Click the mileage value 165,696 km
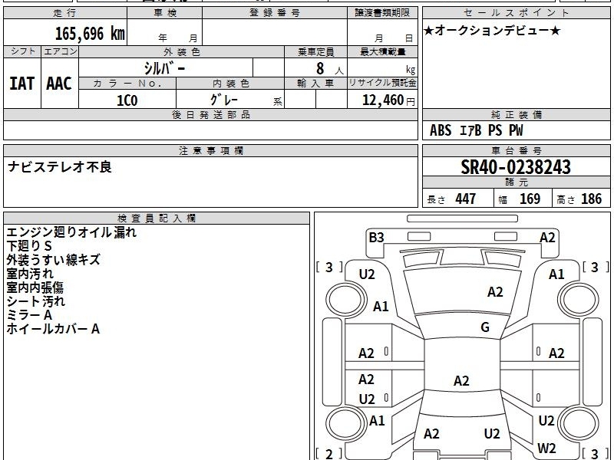Viewport: 614px width, 460px height. (90, 33)
